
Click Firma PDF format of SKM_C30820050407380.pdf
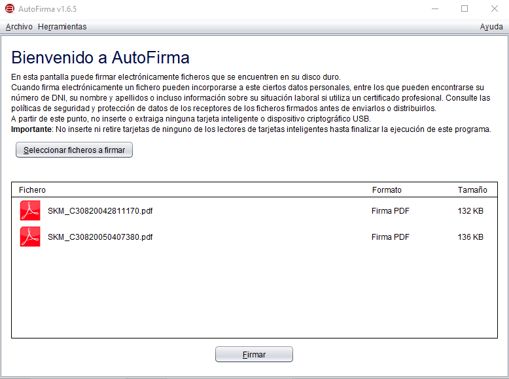pos(390,237)
